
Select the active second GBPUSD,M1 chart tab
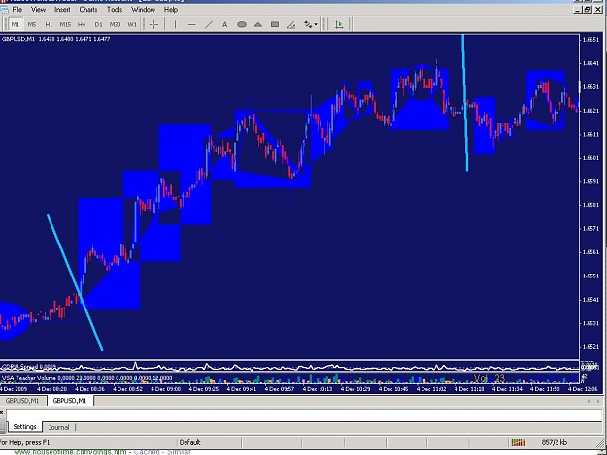tap(70, 401)
